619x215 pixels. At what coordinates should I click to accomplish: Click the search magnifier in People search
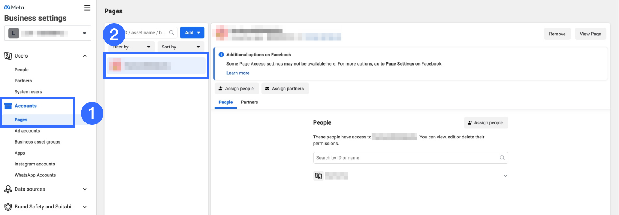[x=502, y=158]
